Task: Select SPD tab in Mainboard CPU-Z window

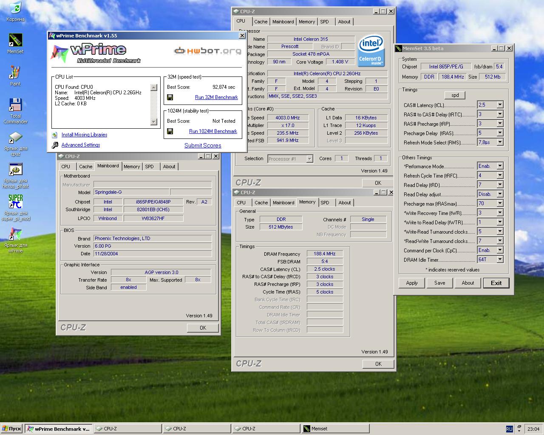Action: [x=149, y=167]
